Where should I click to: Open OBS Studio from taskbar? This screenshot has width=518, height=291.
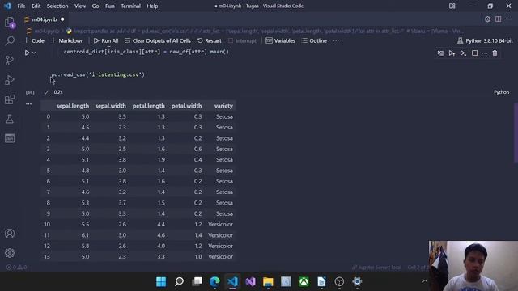pyautogui.click(x=339, y=282)
